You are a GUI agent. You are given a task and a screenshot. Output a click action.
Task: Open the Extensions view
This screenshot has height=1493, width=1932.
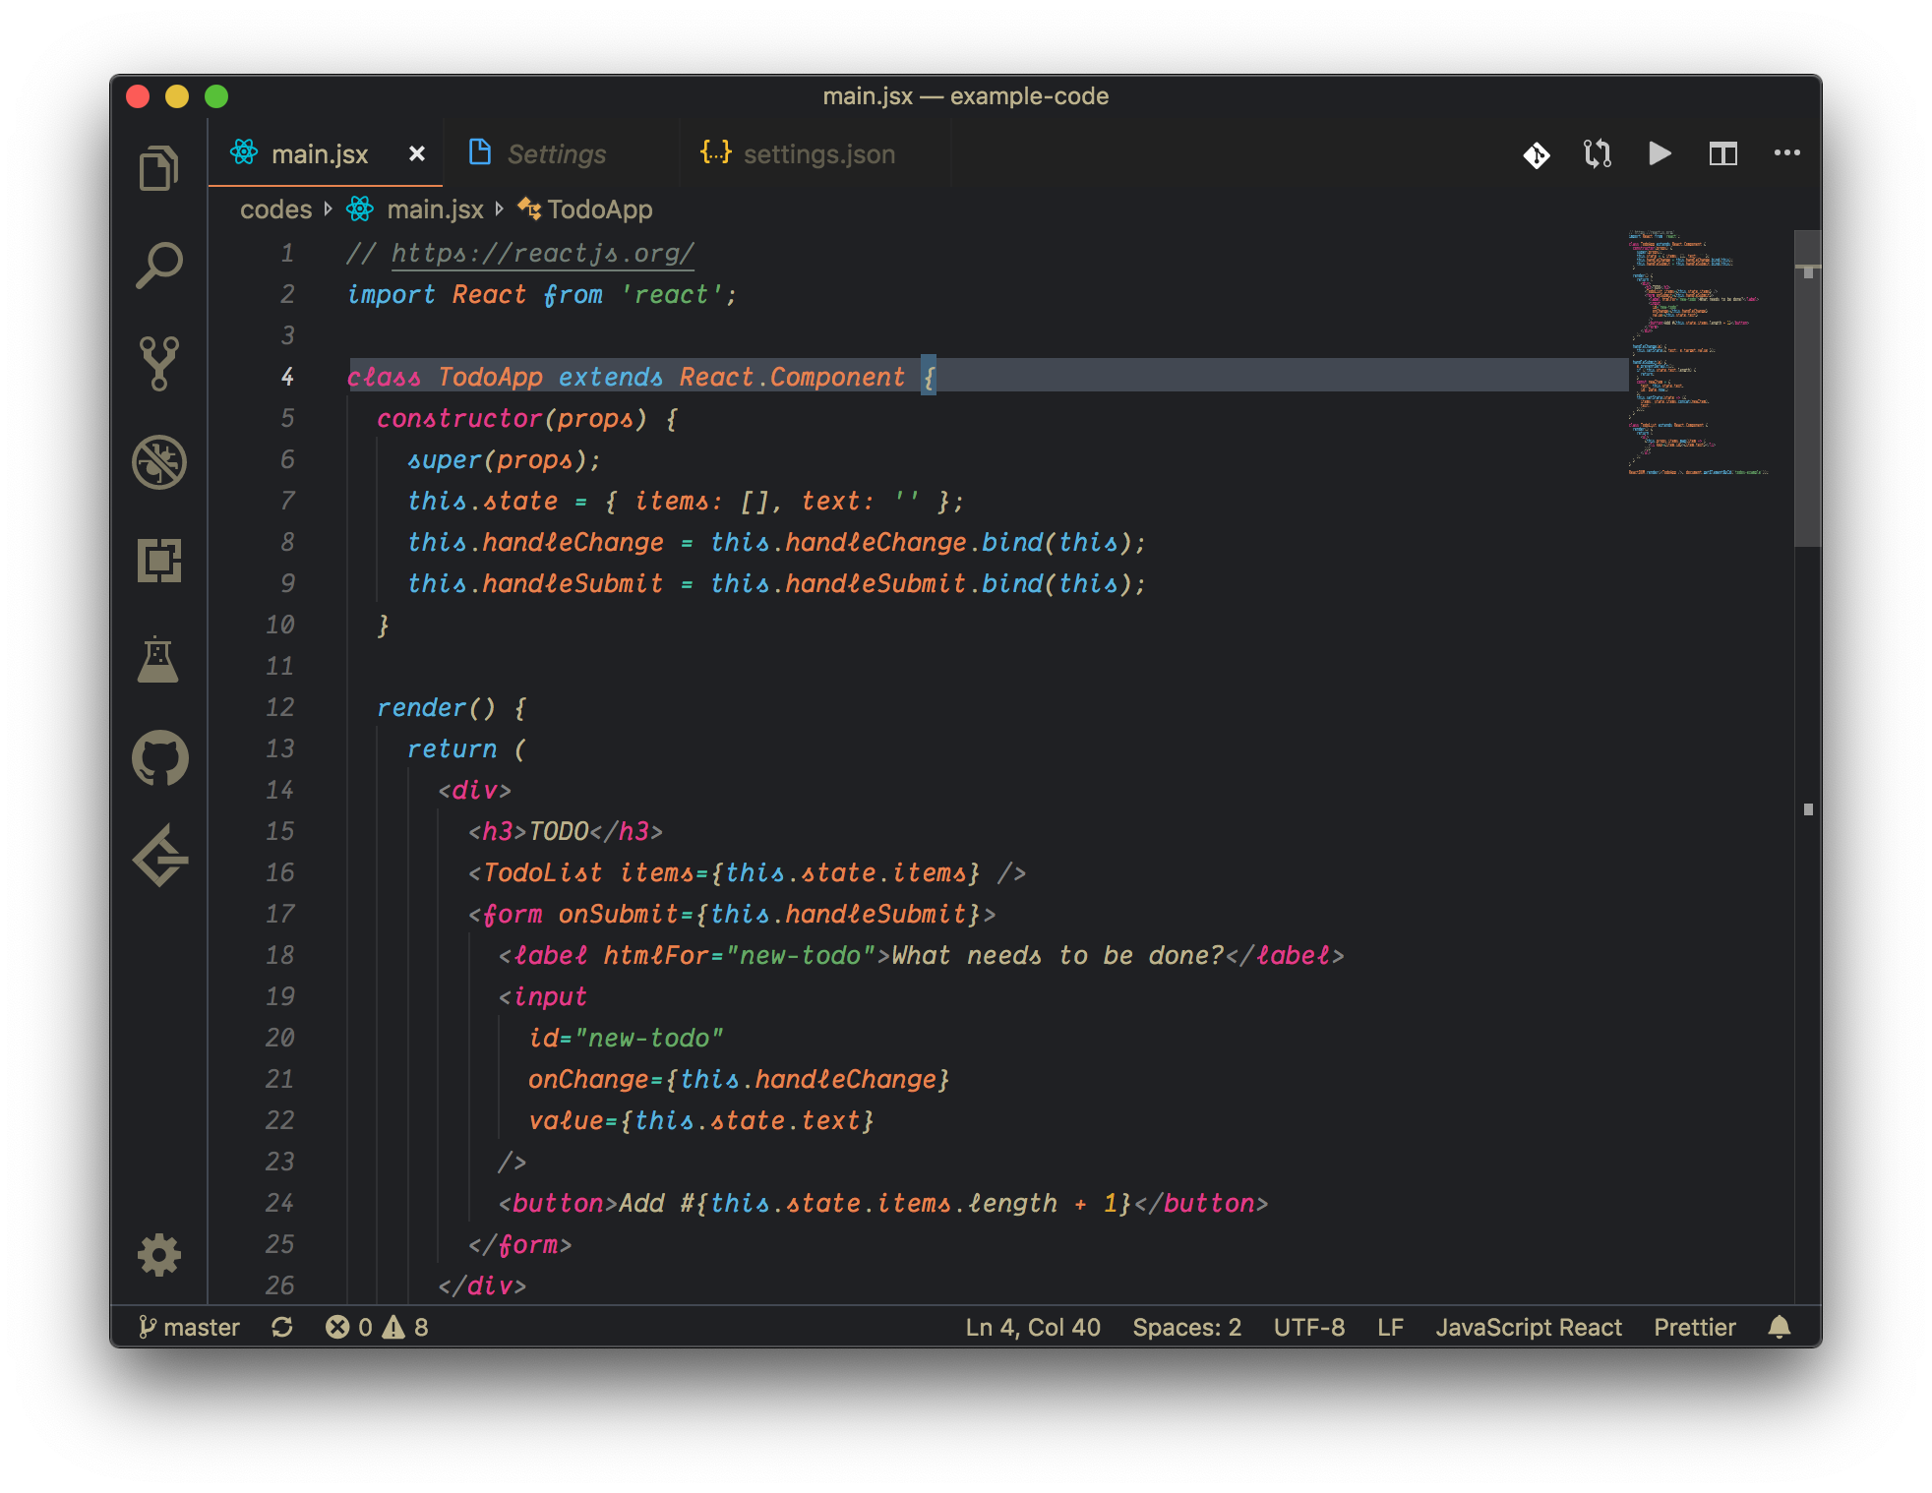[x=158, y=561]
